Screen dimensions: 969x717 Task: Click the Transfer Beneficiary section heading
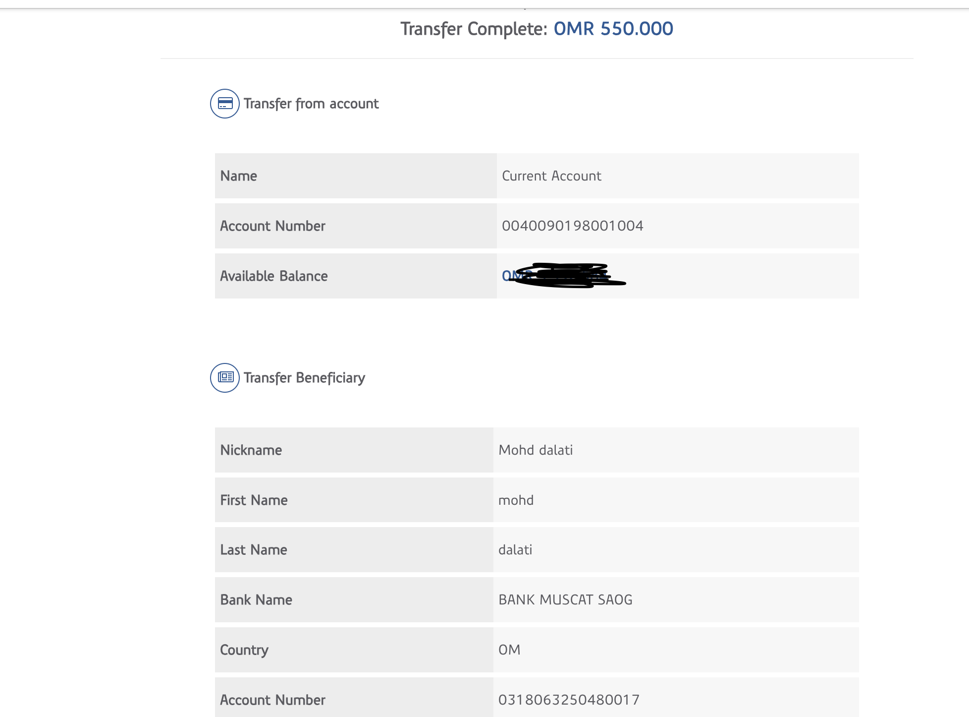point(304,378)
